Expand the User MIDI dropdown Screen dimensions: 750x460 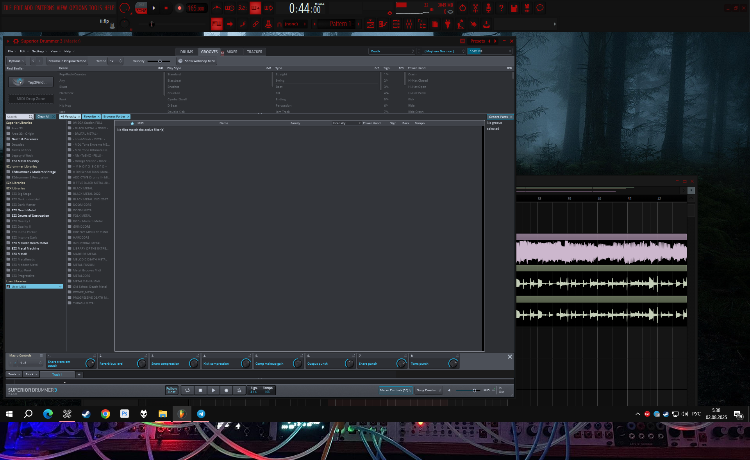pos(60,287)
